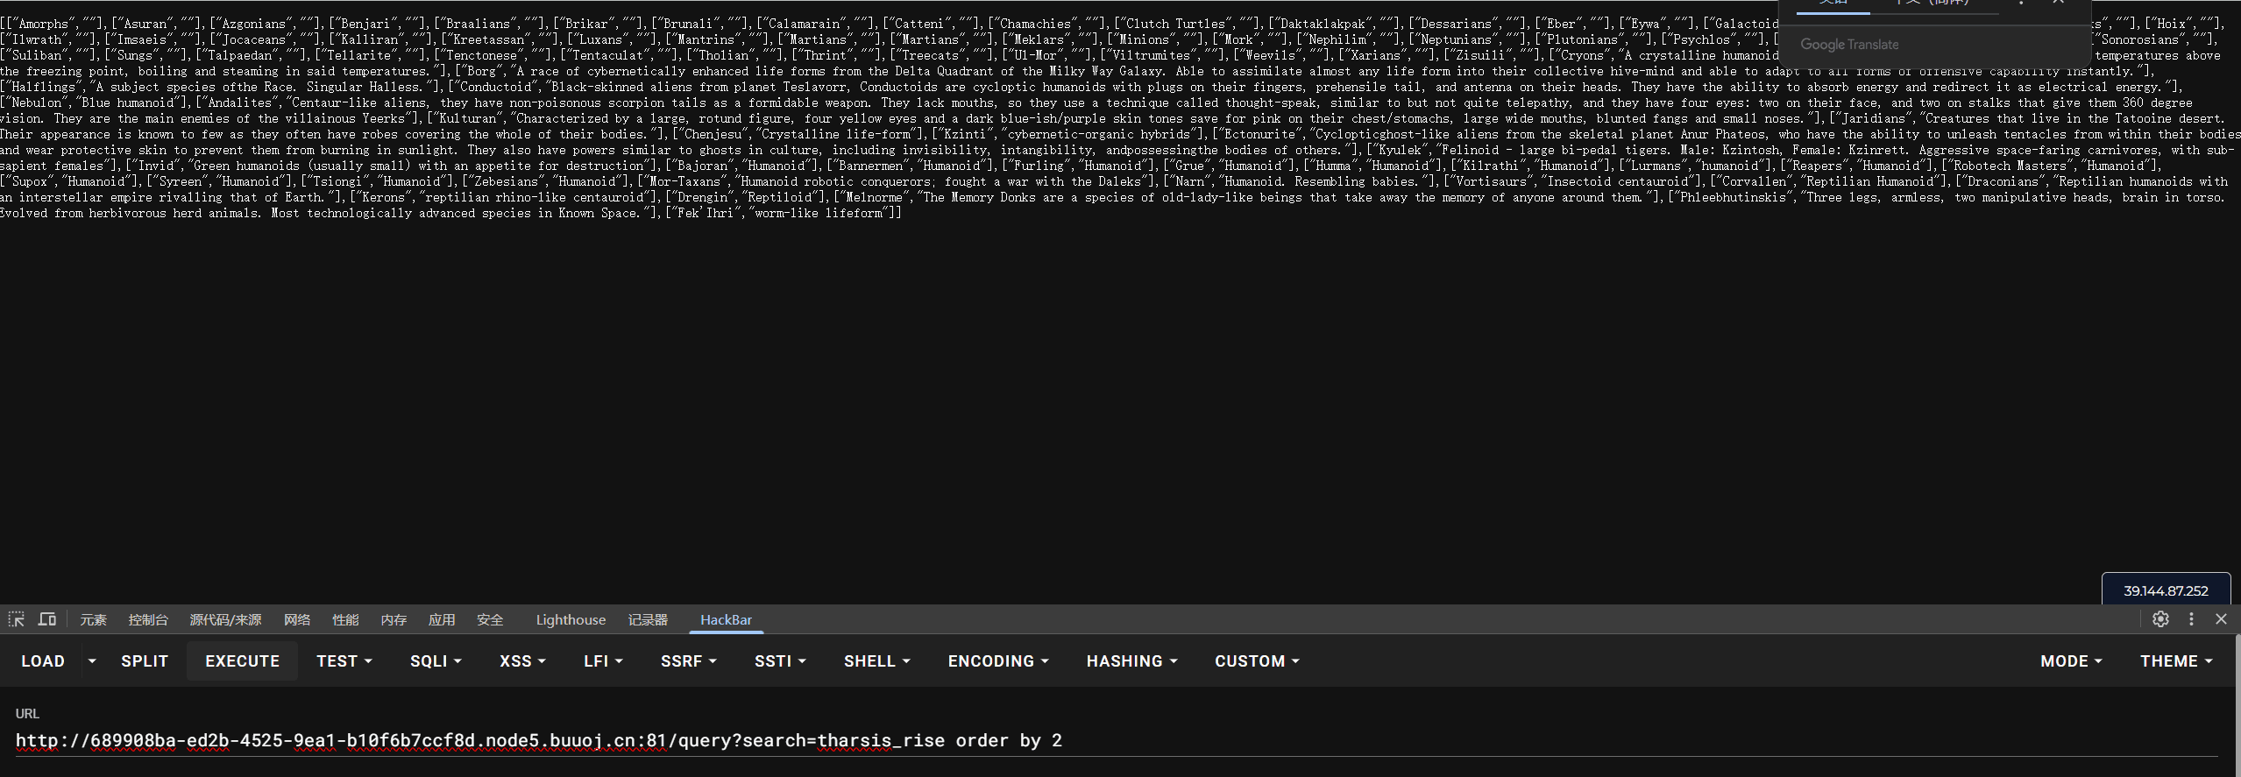The height and width of the screenshot is (777, 2241).
Task: Focus the HackBar URL input field
Action: click(x=1116, y=741)
